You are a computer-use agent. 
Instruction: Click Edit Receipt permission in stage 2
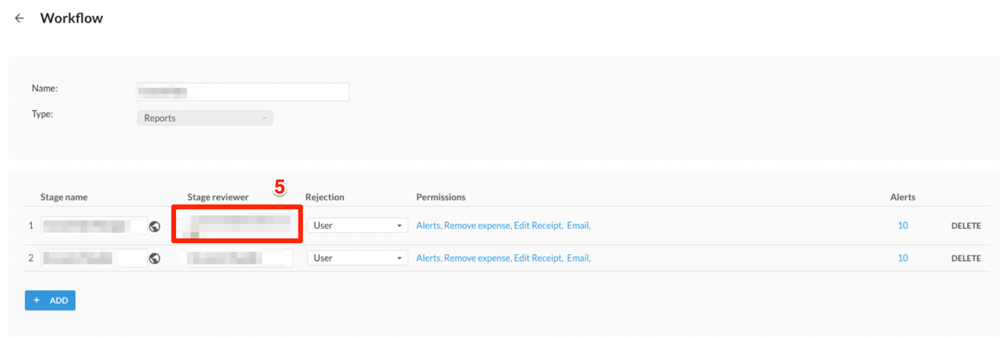[x=538, y=258]
